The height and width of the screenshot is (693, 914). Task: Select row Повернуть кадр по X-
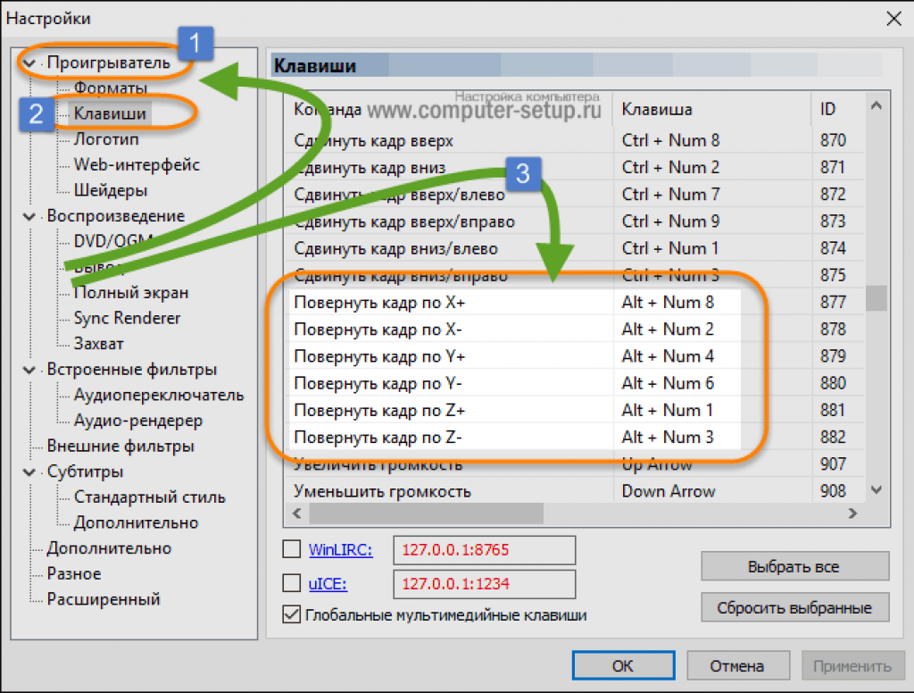point(574,329)
